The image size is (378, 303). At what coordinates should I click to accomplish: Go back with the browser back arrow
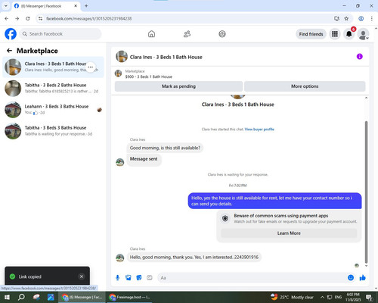pos(7,18)
